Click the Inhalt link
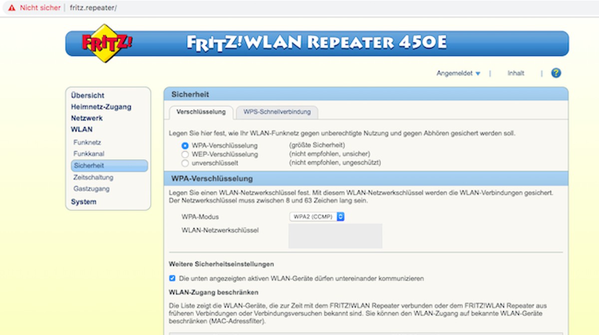 click(516, 73)
